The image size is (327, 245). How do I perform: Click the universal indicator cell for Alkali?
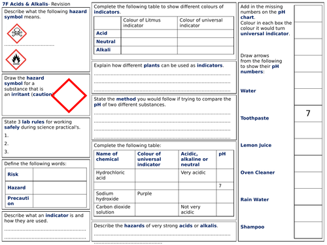[x=205, y=50]
